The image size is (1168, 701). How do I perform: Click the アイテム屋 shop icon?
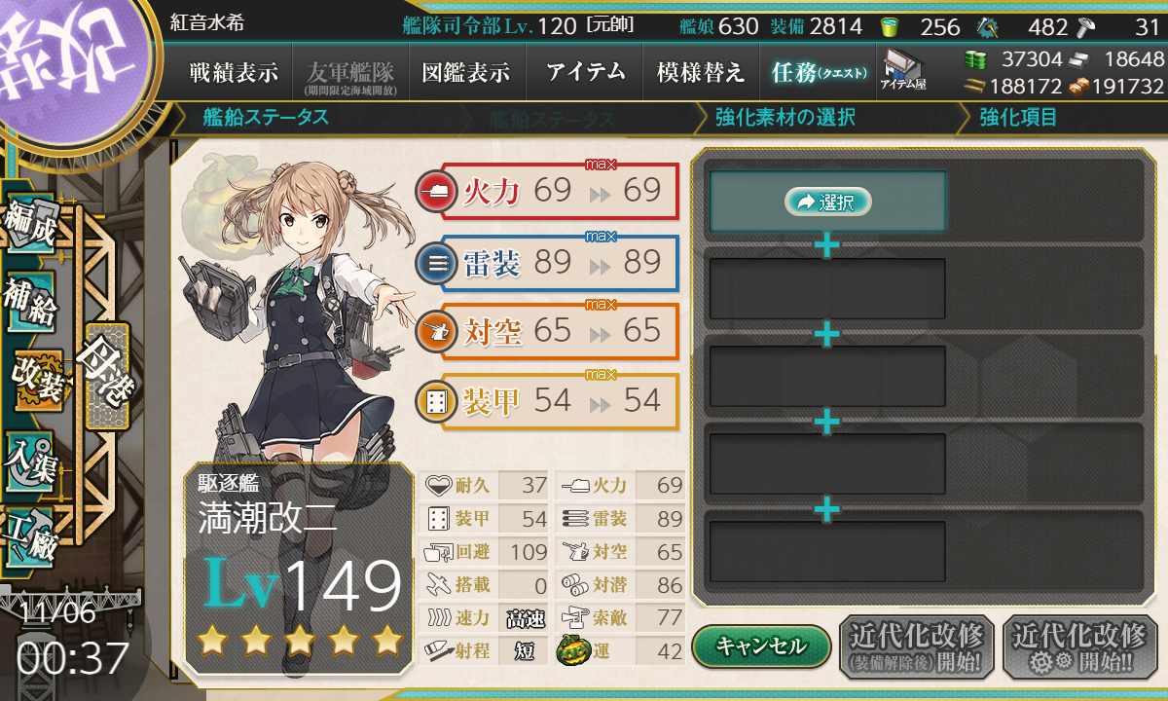point(903,70)
